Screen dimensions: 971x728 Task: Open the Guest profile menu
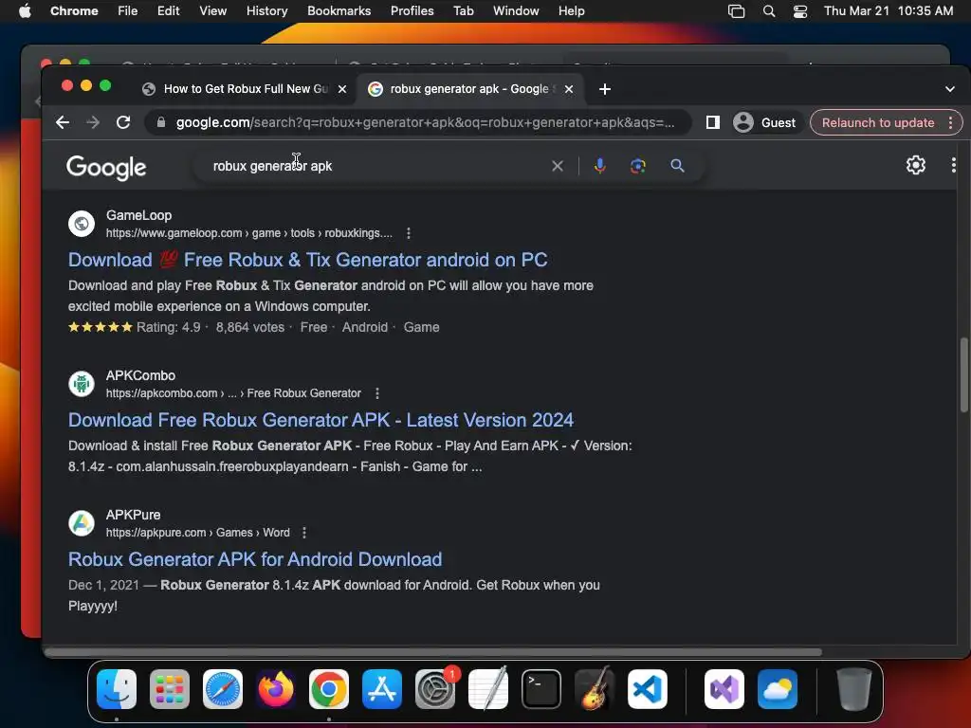[765, 122]
